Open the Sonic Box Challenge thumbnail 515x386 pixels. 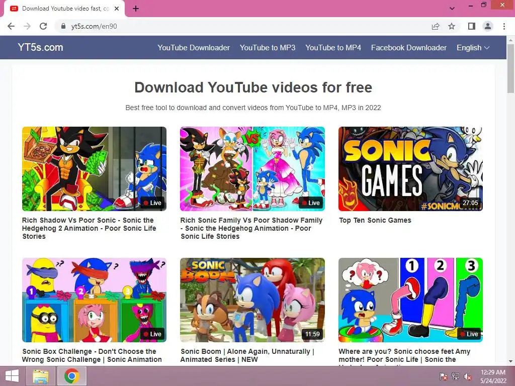click(94, 300)
